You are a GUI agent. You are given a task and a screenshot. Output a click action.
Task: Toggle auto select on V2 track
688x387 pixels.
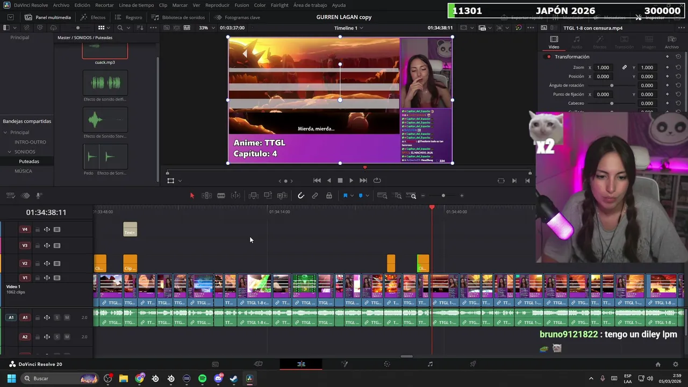coord(47,263)
